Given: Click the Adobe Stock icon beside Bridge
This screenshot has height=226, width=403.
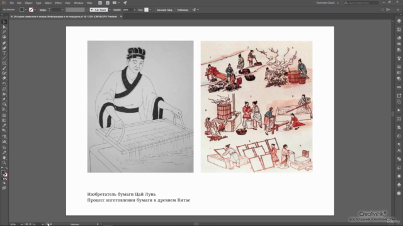Looking at the screenshot, I should tap(108, 3).
